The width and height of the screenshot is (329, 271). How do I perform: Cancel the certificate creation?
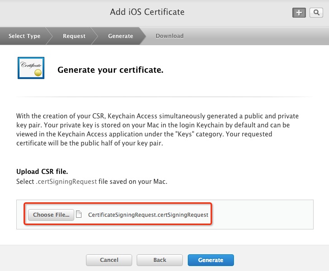pos(109,260)
